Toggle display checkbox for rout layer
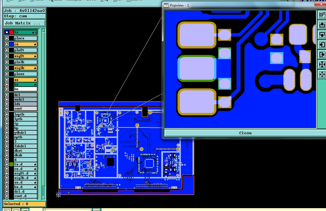Screen dimensions: 326x211 click(7, 108)
